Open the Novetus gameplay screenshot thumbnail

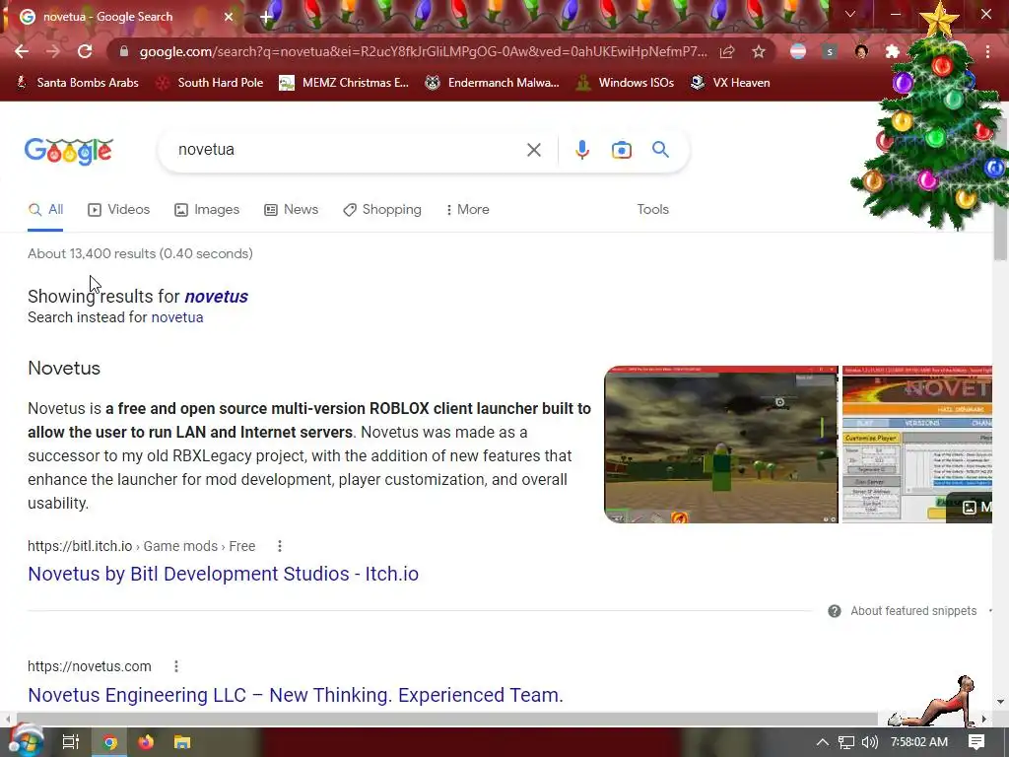point(721,445)
